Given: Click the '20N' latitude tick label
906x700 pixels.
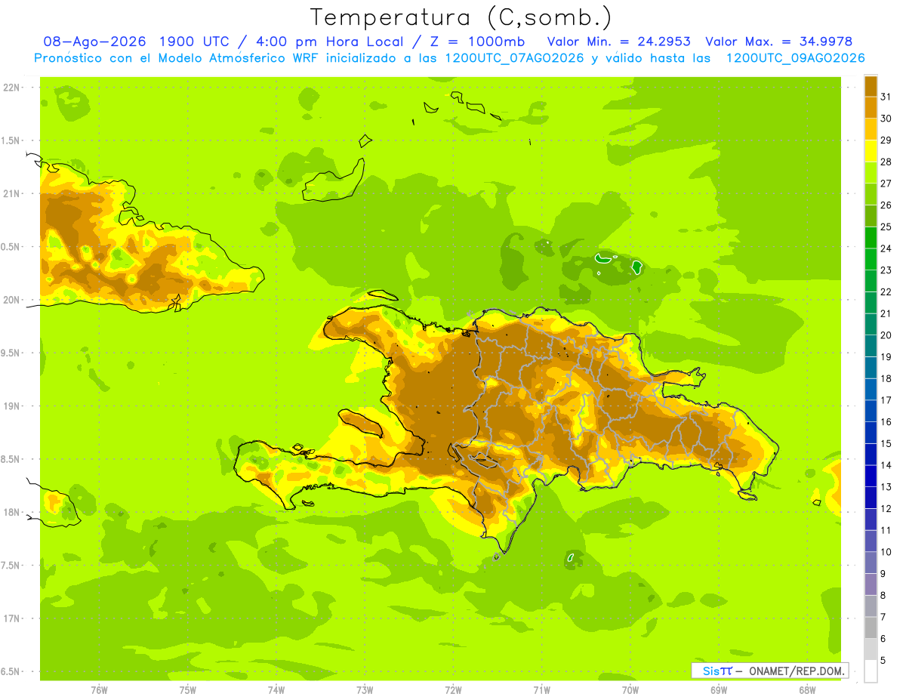Looking at the screenshot, I should (11, 300).
